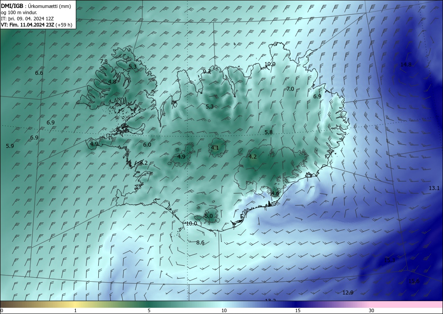Click the "30" label on the color scale
443x314 pixels.
[372, 310]
